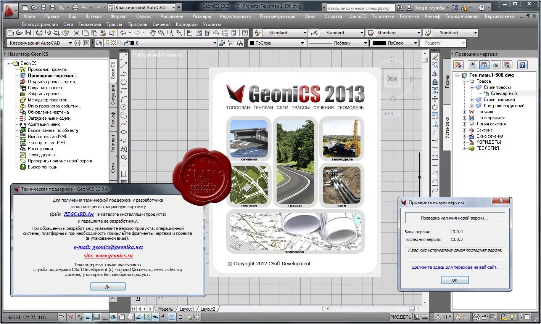Open the layer list dropdown showing 0
The image size is (541, 324).
[215, 43]
